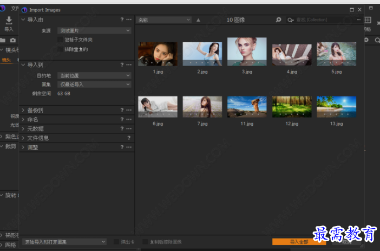This screenshot has width=380, height=251.
Task: Open help for 导入由 section
Action: click(x=122, y=20)
